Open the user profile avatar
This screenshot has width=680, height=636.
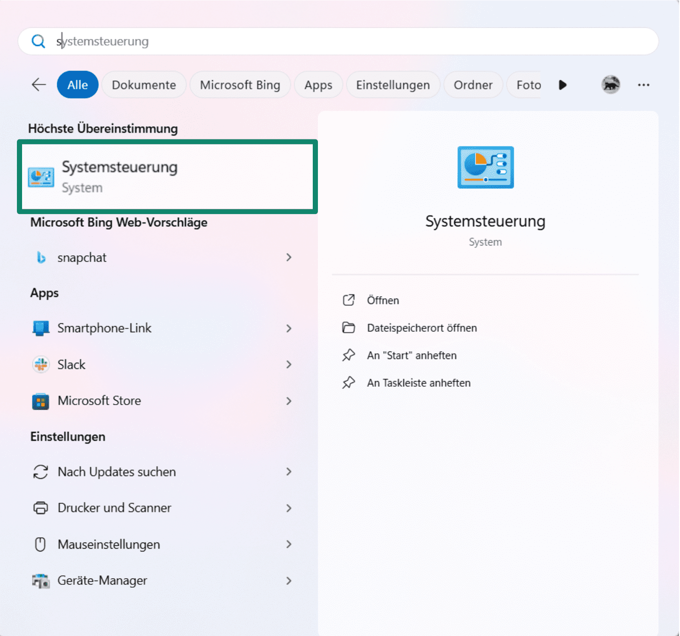coord(610,84)
